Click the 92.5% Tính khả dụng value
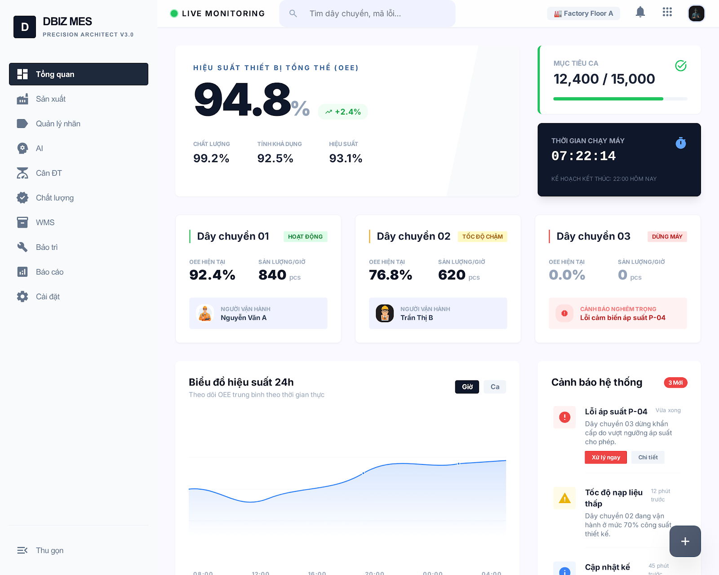719x575 pixels. tap(275, 158)
